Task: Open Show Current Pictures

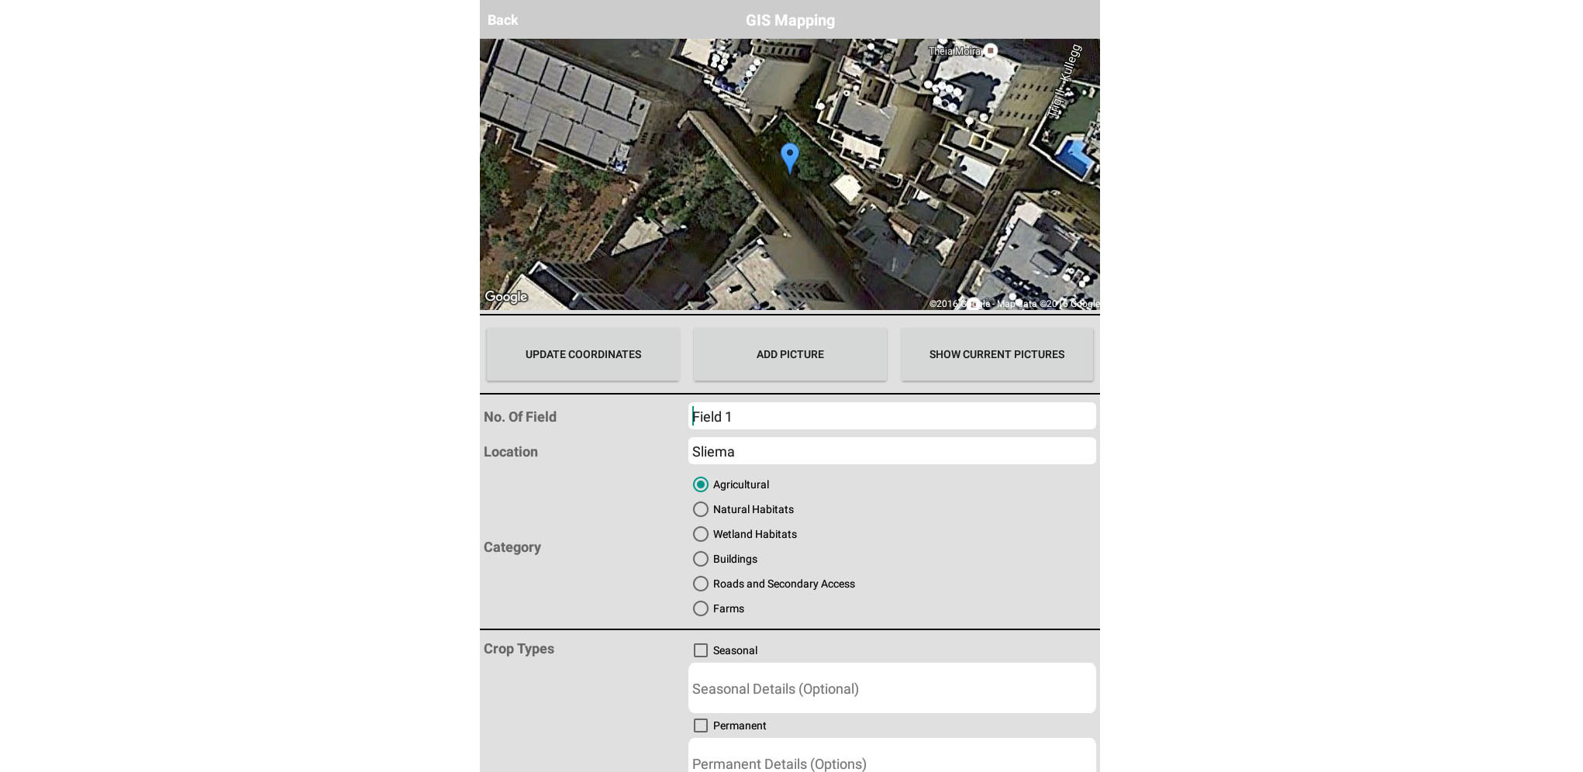Action: click(997, 354)
